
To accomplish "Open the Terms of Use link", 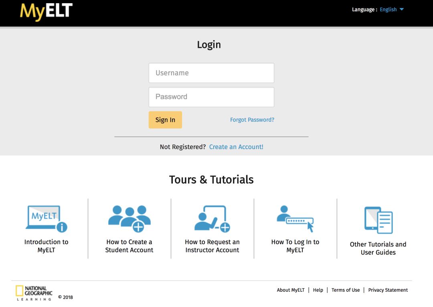I will (346, 290).
